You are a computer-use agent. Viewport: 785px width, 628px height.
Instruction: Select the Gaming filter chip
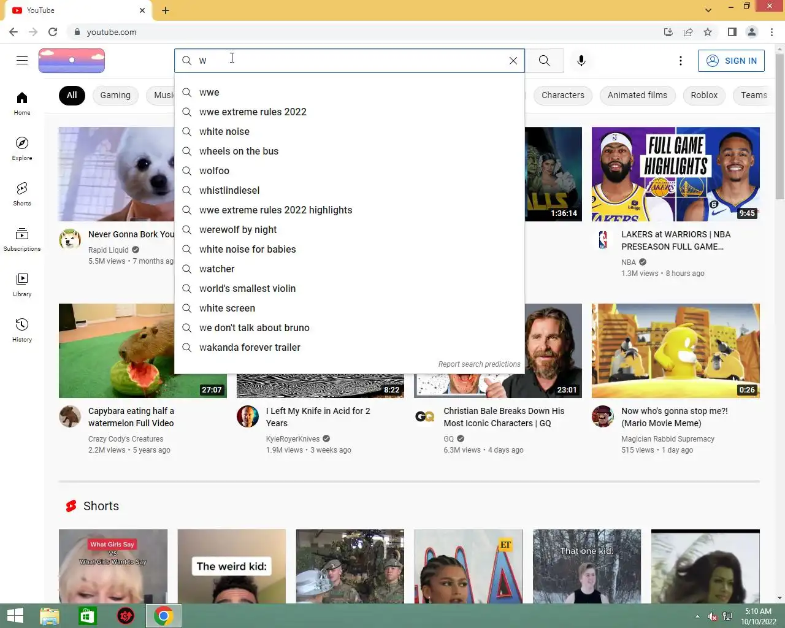[x=115, y=95]
